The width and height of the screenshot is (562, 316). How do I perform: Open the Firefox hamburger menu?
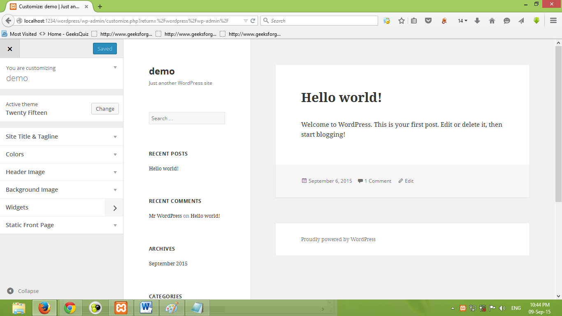(x=553, y=21)
